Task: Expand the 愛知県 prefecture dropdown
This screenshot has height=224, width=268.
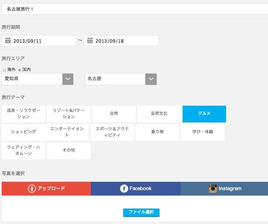Action: click(x=68, y=79)
